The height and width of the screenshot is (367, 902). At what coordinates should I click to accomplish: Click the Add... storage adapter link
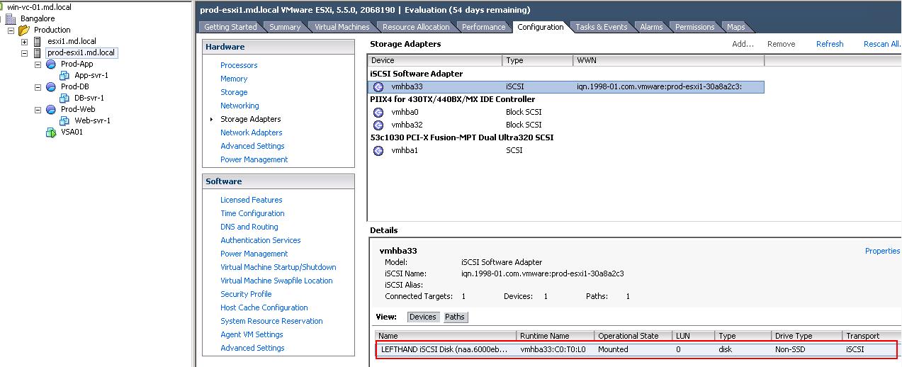[x=743, y=44]
